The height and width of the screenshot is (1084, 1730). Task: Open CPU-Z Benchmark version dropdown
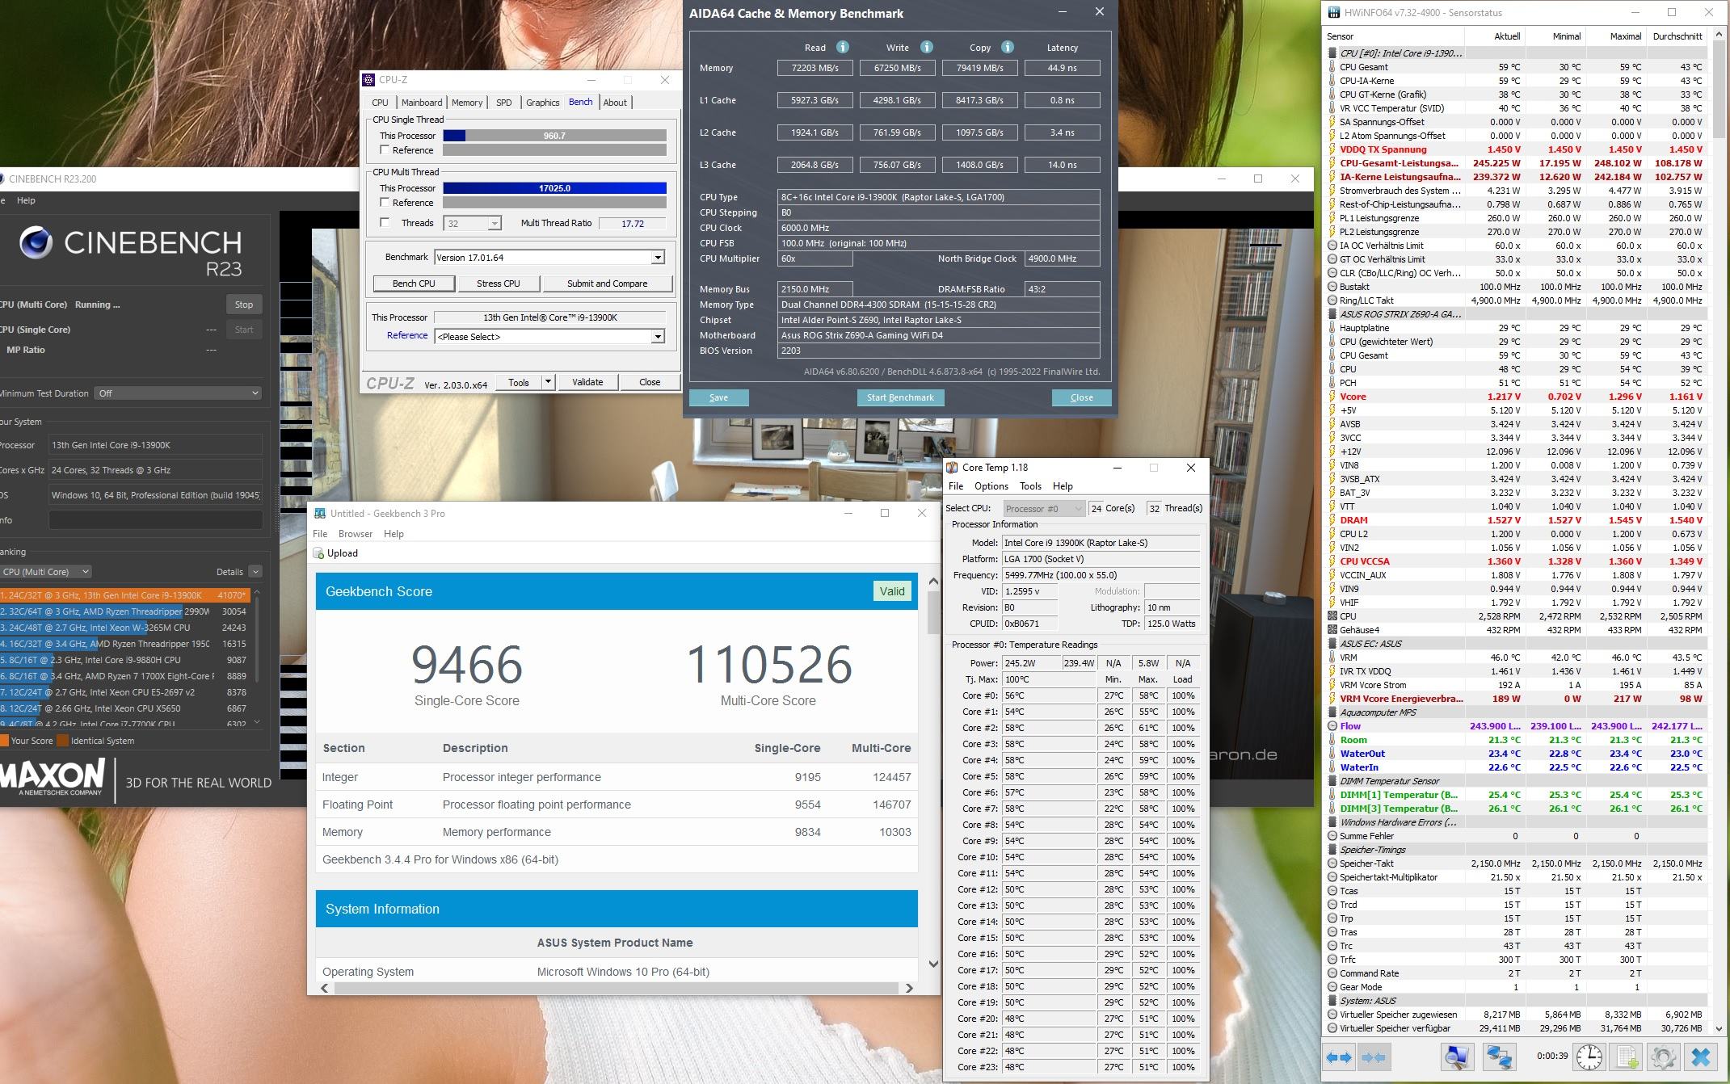pos(658,258)
